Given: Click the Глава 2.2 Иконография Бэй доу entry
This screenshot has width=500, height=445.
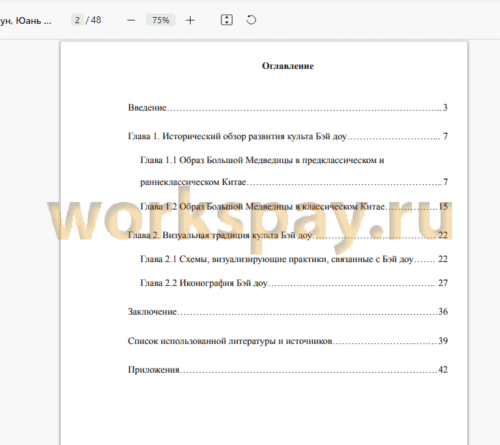Looking at the screenshot, I should coord(294,283).
